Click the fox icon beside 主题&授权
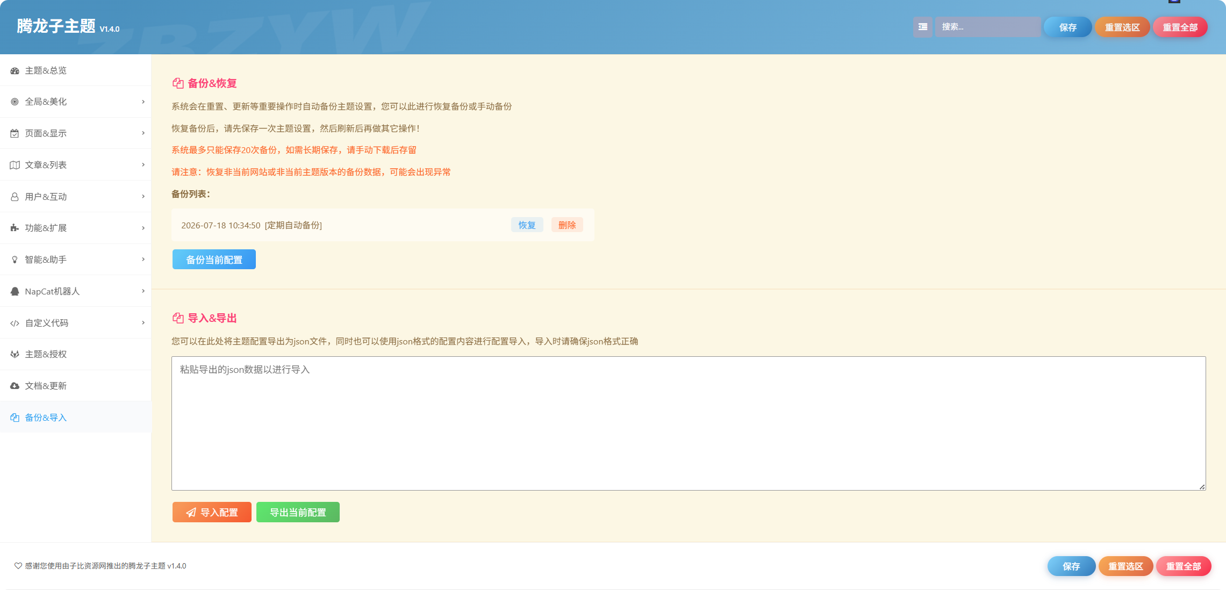The width and height of the screenshot is (1226, 590). (x=15, y=354)
